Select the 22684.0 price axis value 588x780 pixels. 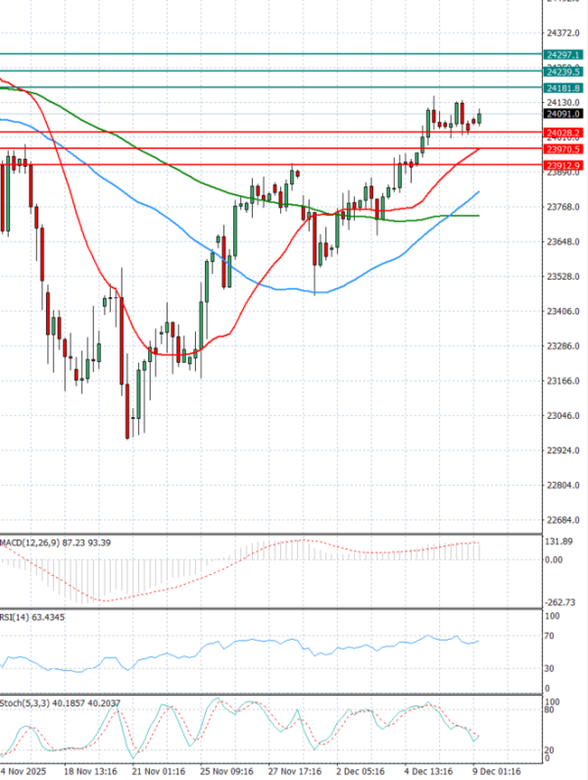pyautogui.click(x=563, y=520)
